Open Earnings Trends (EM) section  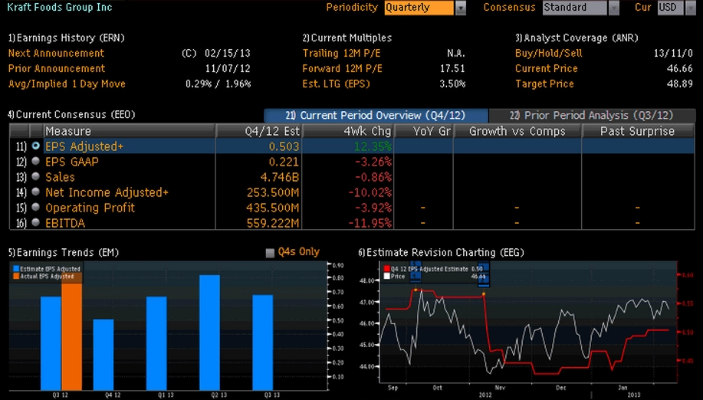63,253
